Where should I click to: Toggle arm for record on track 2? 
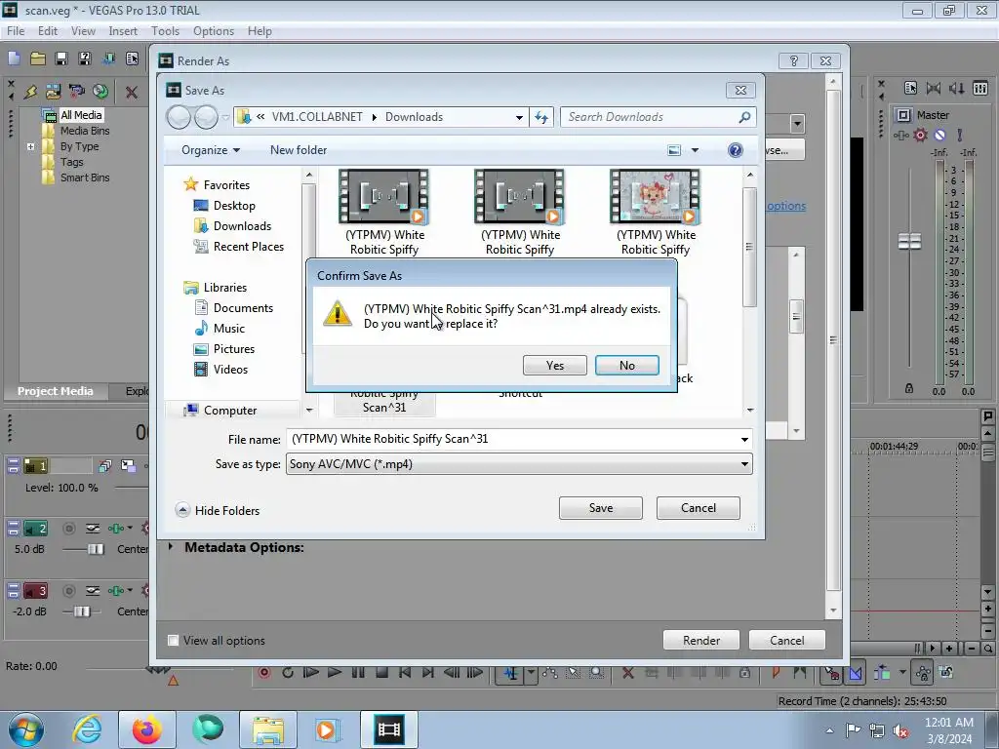tap(69, 529)
